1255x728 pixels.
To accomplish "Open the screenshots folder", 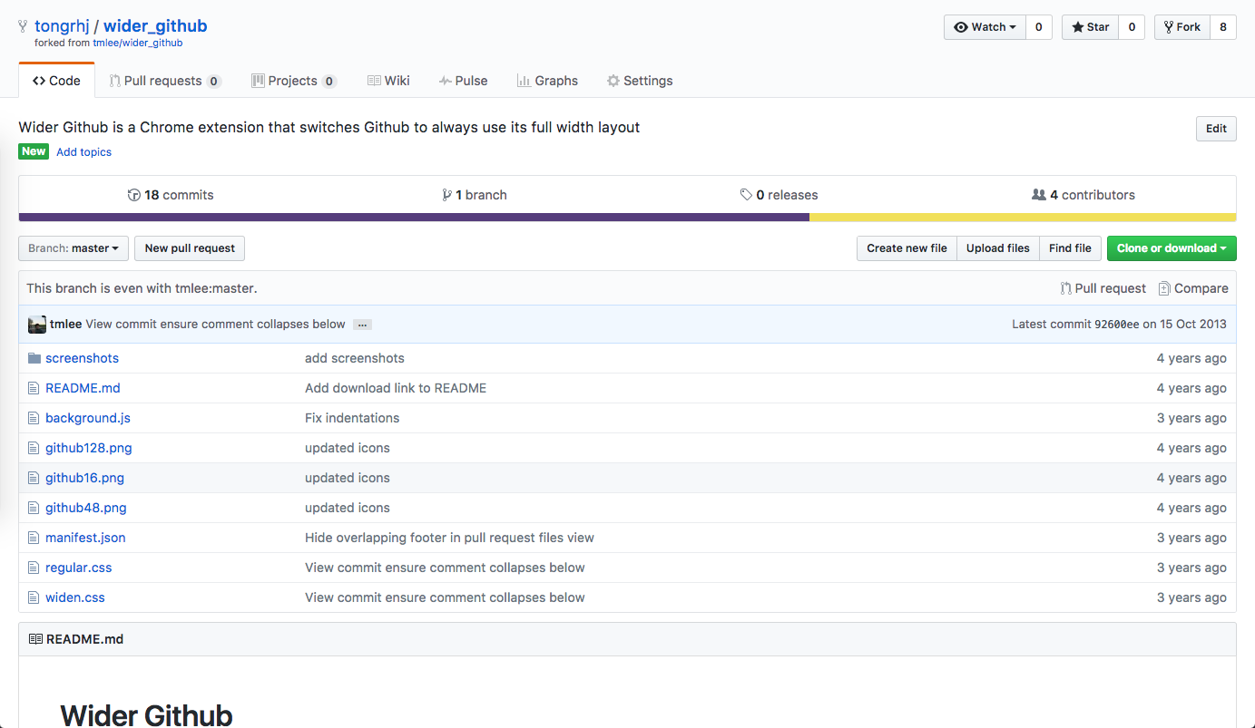I will 82,358.
